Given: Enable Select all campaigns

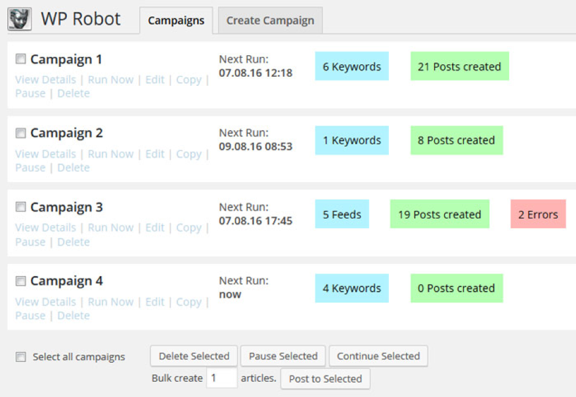Looking at the screenshot, I should point(20,357).
